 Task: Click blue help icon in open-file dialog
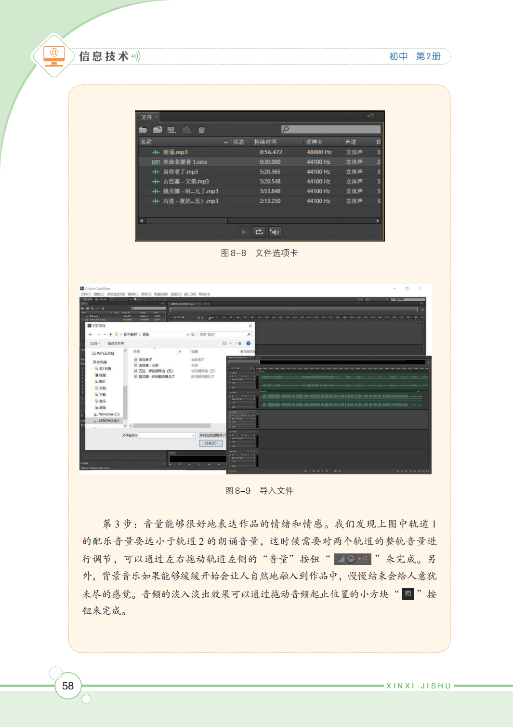[249, 343]
